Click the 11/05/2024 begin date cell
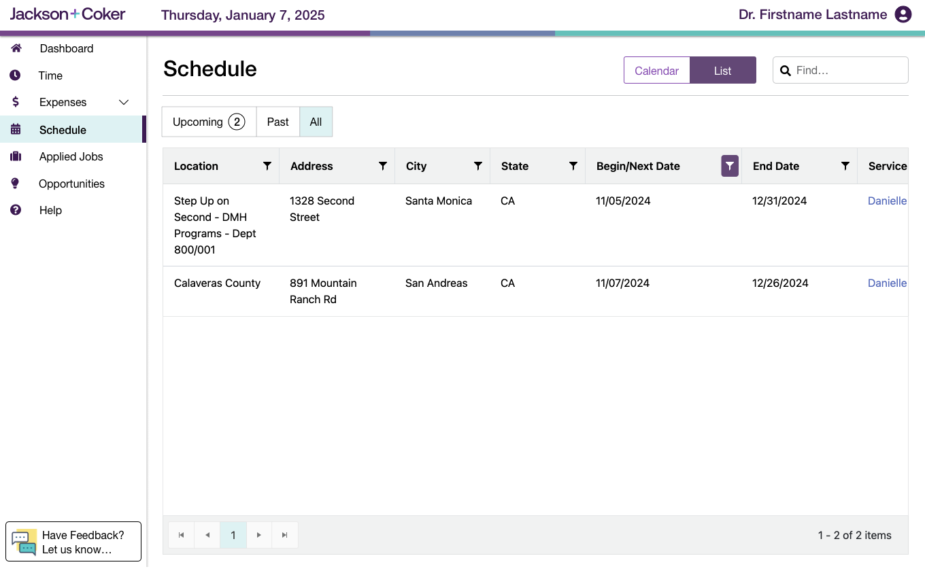The height and width of the screenshot is (571, 925). pos(663,225)
